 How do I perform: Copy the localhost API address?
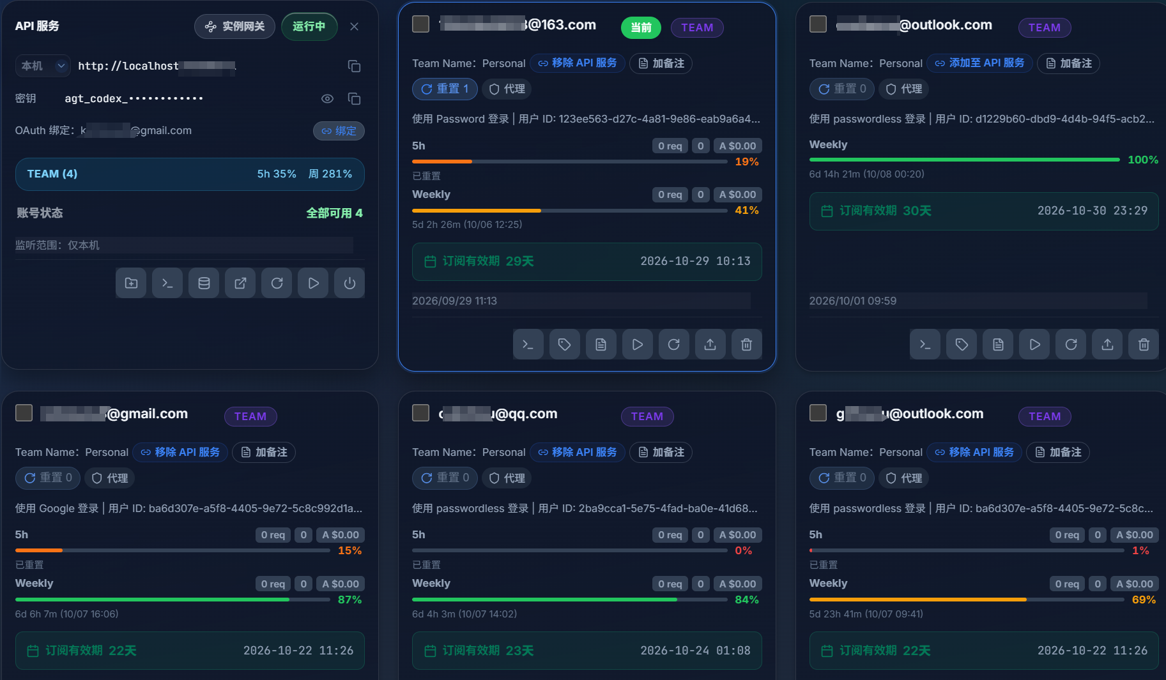tap(354, 66)
